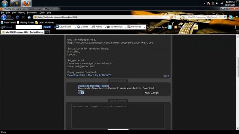
Task: Open the Tools menu
Action: (x=42, y=13)
